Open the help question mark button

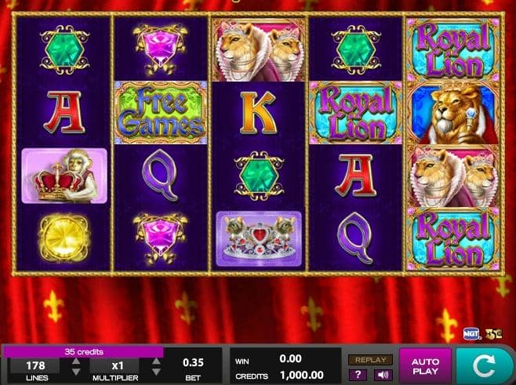click(358, 375)
